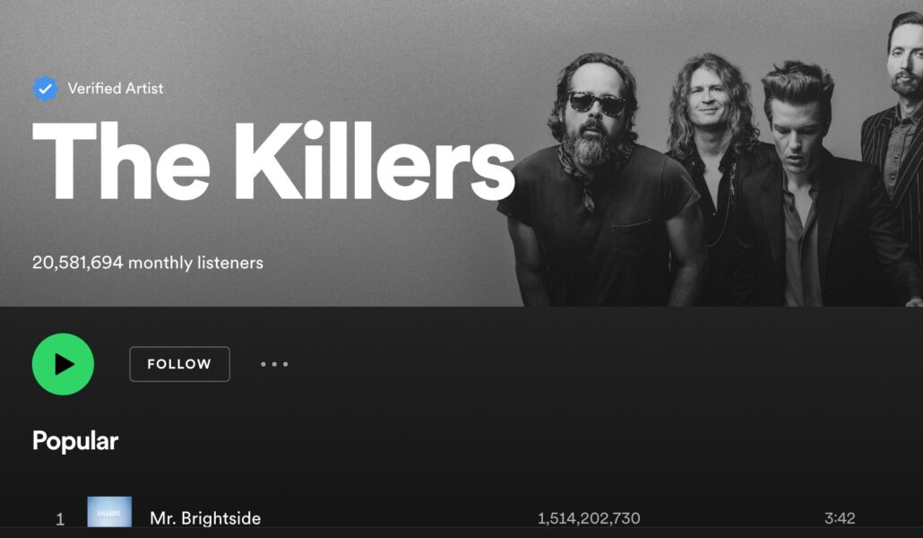Screen dimensions: 923x538
Task: Click the 20,581,694 monthly listeners text
Action: coord(148,262)
